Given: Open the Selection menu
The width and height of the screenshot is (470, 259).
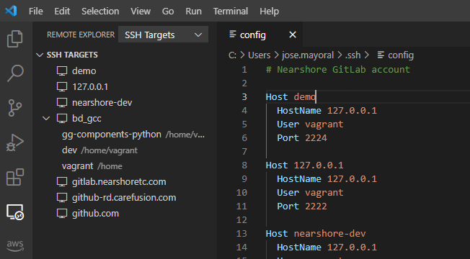Looking at the screenshot, I should (x=100, y=11).
